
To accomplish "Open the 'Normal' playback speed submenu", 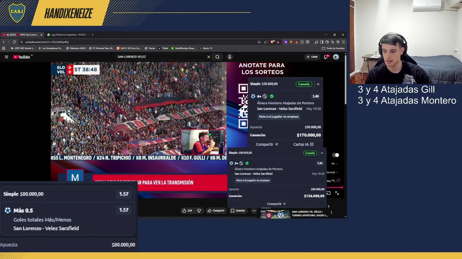I will [x=332, y=172].
